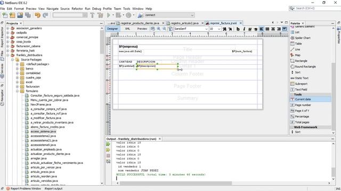This screenshot has height=191, width=341.
Task: Open the SansSerif font dropdown
Action: pos(206,29)
